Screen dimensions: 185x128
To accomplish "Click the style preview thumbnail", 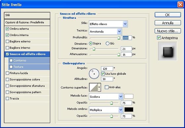I will pyautogui.click(x=167, y=51).
